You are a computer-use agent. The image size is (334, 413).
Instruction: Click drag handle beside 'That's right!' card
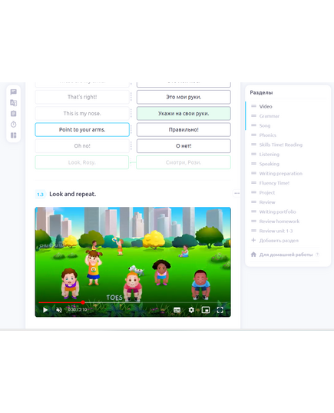click(x=131, y=97)
